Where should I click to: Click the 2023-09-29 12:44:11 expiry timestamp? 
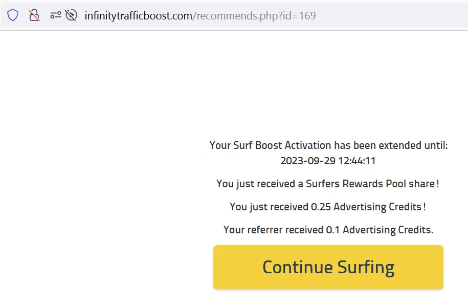click(x=328, y=161)
